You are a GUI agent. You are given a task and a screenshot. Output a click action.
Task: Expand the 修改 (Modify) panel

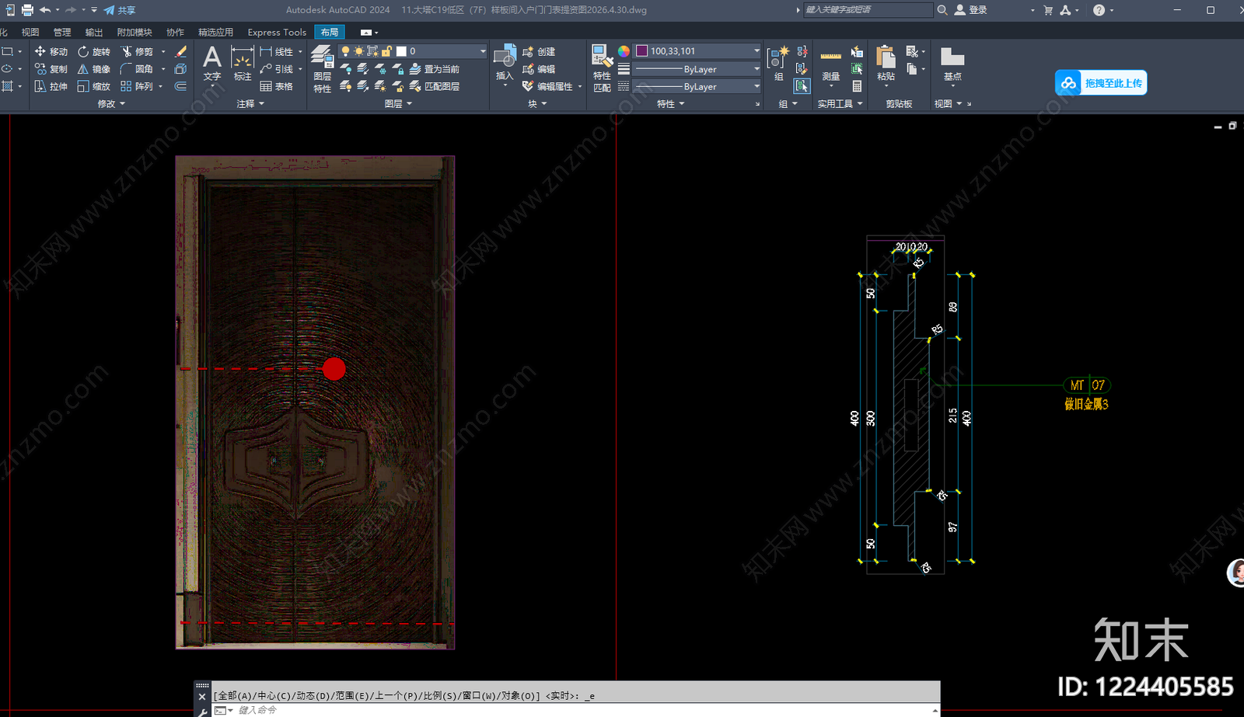[x=111, y=103]
